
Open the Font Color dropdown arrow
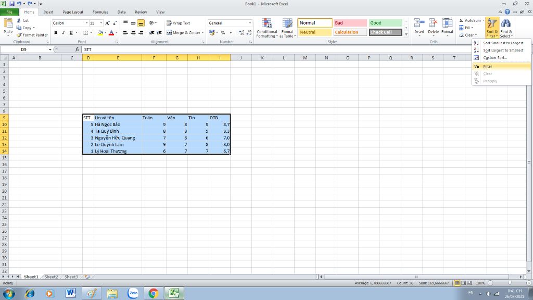click(x=116, y=33)
